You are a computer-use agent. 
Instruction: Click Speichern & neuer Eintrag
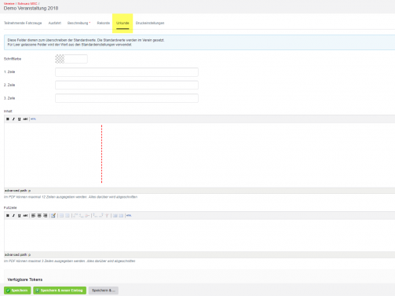coord(60,291)
